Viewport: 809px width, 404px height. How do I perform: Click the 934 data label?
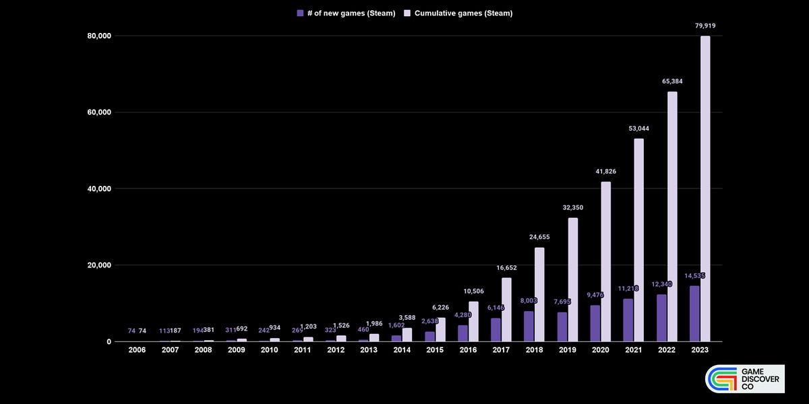pos(275,329)
